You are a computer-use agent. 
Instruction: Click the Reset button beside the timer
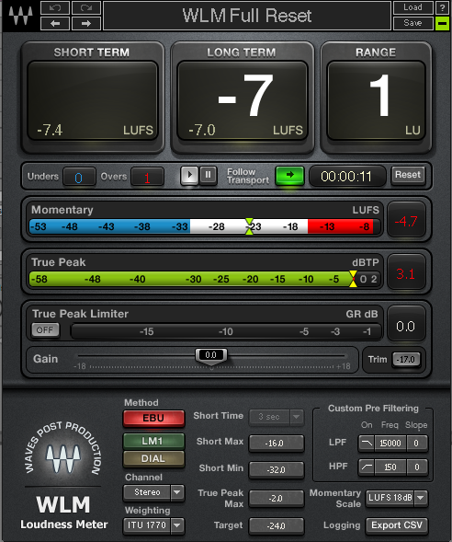(x=408, y=175)
